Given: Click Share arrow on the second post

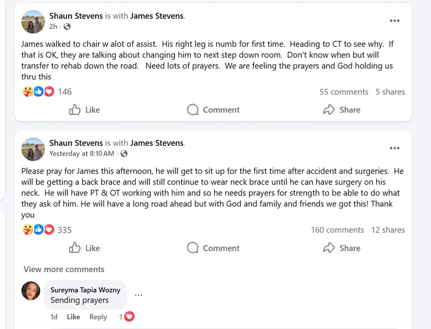Looking at the screenshot, I should (x=329, y=248).
